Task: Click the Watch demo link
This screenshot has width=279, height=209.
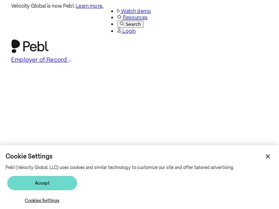Action: point(136,11)
